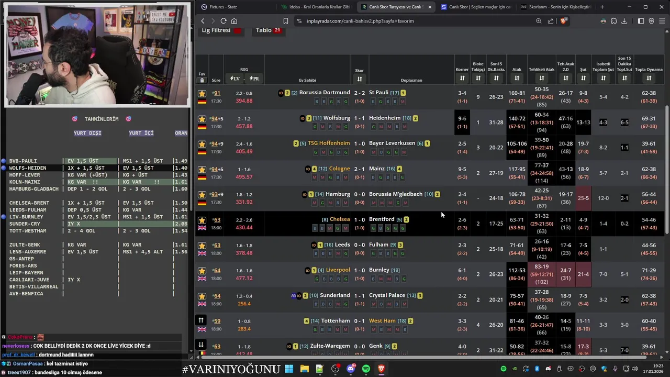Toggle favorite star for Liverpool row
The width and height of the screenshot is (670, 377).
tap(202, 271)
